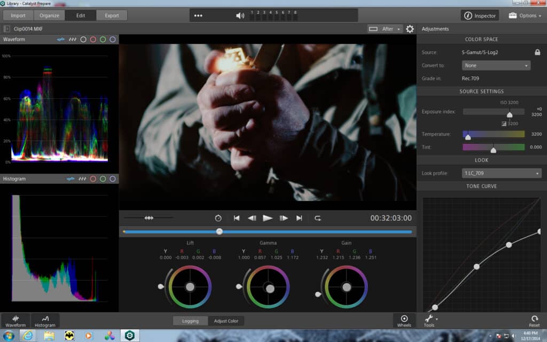Click the Tint slider
Image resolution: width=547 pixels, height=342 pixels.
click(494, 147)
